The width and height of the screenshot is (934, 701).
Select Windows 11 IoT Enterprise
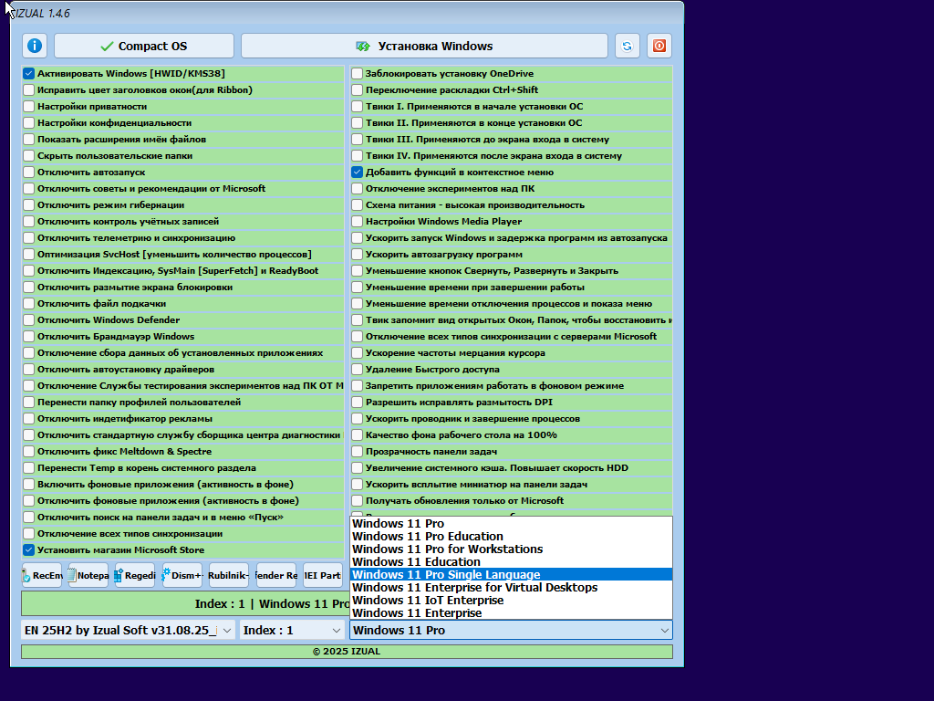tap(511, 601)
